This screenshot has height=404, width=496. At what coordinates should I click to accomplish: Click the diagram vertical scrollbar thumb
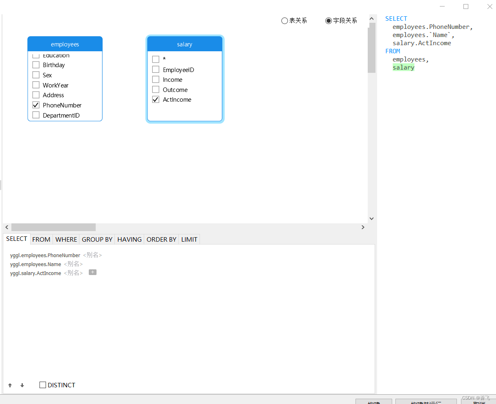[371, 48]
